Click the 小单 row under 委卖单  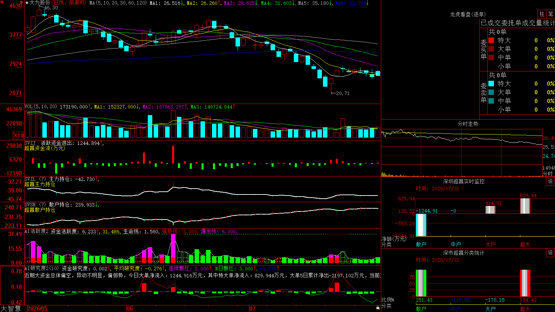tap(521, 110)
